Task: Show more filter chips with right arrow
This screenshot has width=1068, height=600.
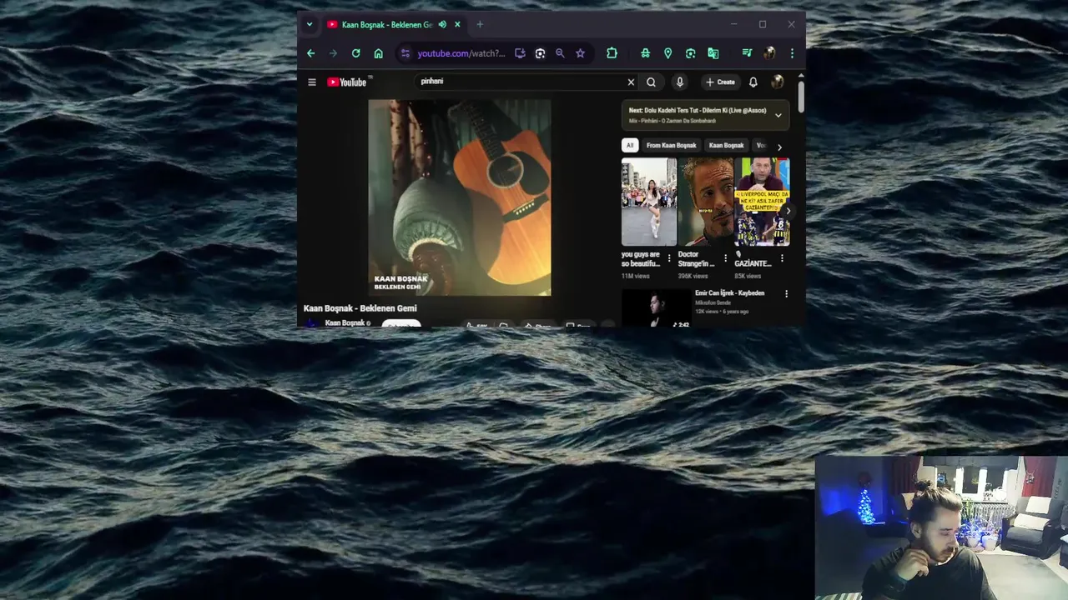Action: click(x=779, y=147)
